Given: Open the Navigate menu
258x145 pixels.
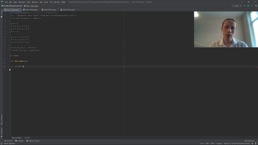Looking at the screenshot, I should click(22, 2).
